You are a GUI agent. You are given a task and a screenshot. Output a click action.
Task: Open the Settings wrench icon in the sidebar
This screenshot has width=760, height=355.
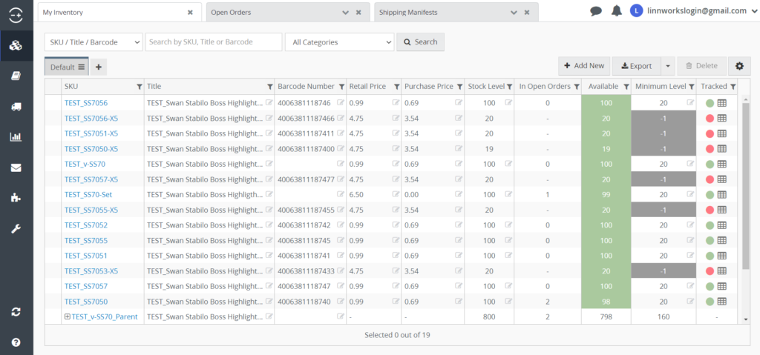[16, 228]
